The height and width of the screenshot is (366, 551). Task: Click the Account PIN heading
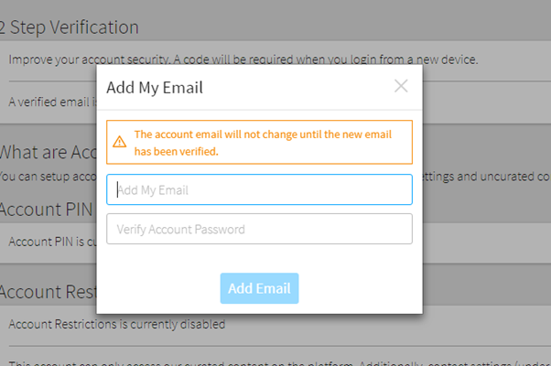pyautogui.click(x=48, y=208)
